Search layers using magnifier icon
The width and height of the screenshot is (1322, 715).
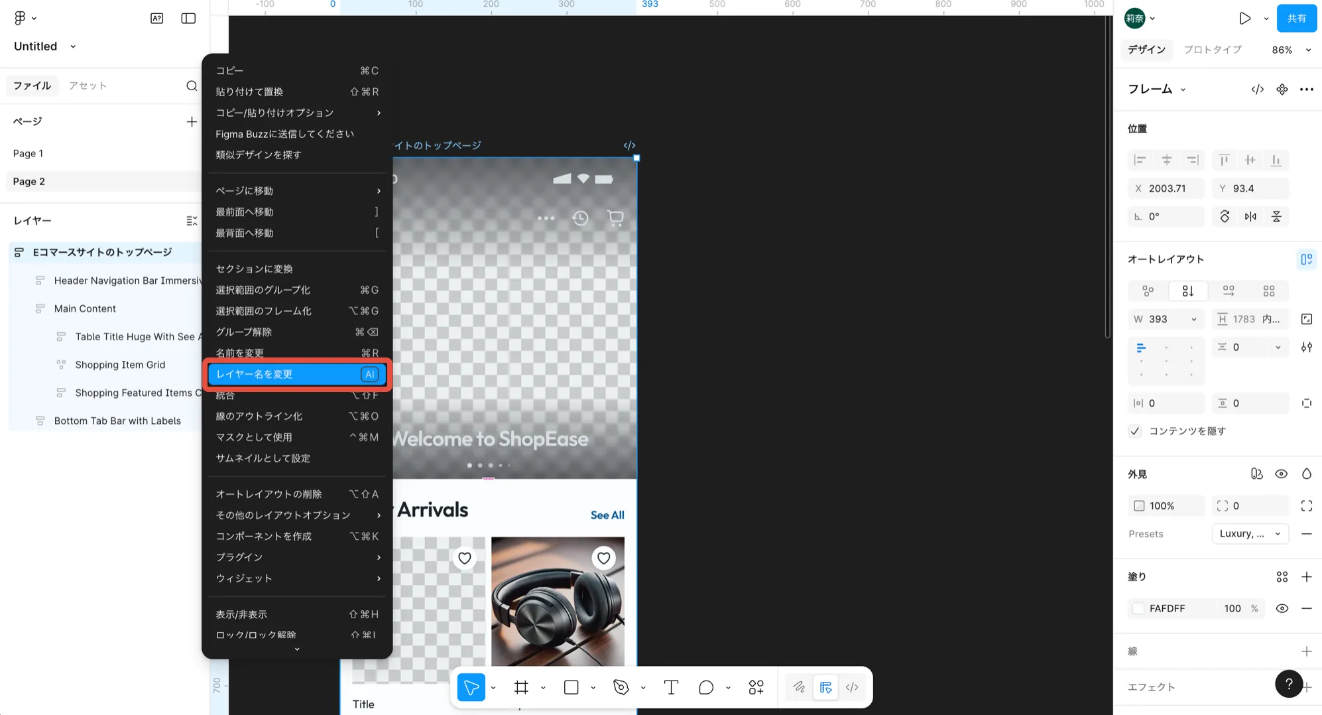pyautogui.click(x=192, y=86)
